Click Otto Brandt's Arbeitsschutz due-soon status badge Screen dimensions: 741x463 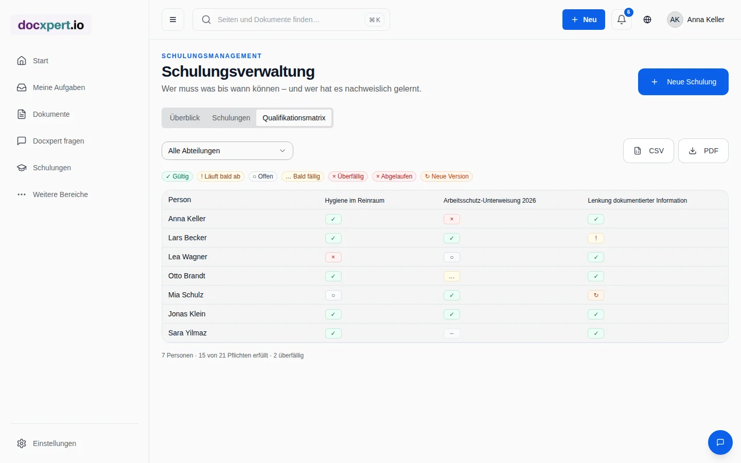452,276
